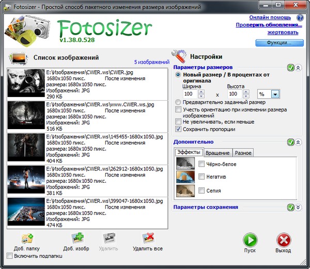Viewport: 310px width, 269px height.
Task: Enable the Чёрно-белое effect checkbox
Action: (x=202, y=164)
